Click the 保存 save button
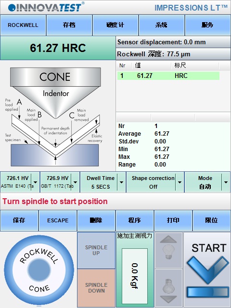The image size is (231, 308). (x=19, y=220)
